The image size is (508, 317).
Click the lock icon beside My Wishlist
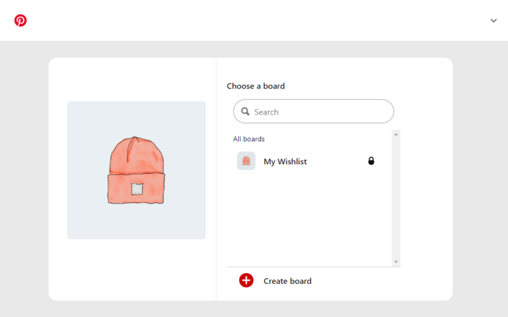click(x=372, y=161)
